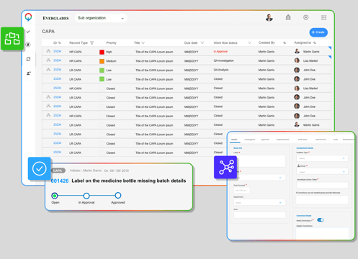Image resolution: width=358 pixels, height=259 pixels.
Task: Switch to the Details tab
Action: point(234,140)
